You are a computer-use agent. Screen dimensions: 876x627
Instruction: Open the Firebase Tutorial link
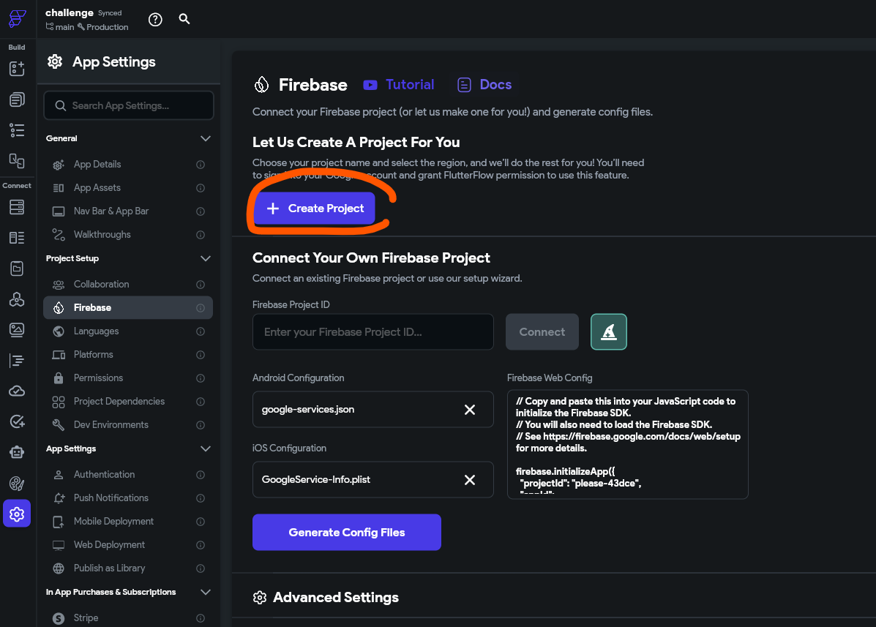click(x=398, y=85)
